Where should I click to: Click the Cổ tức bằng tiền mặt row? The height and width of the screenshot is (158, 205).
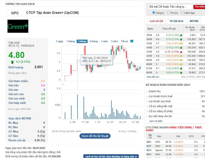click(175, 106)
